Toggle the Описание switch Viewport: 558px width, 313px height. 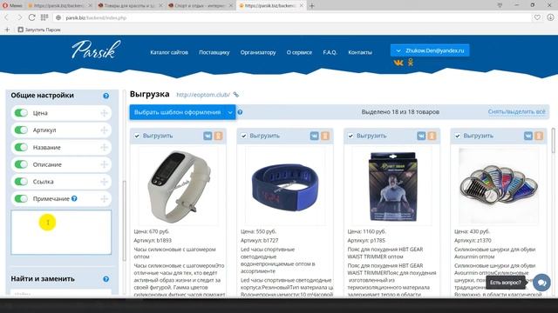[x=21, y=164]
